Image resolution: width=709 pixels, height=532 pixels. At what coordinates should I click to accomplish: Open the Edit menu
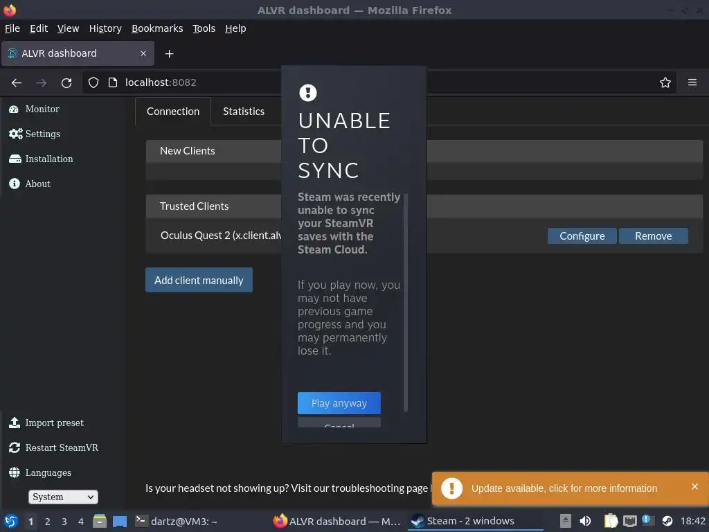pos(39,28)
